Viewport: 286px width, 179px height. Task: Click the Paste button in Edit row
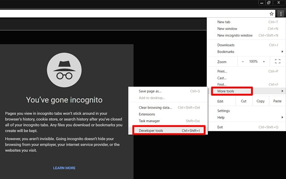[277, 101]
